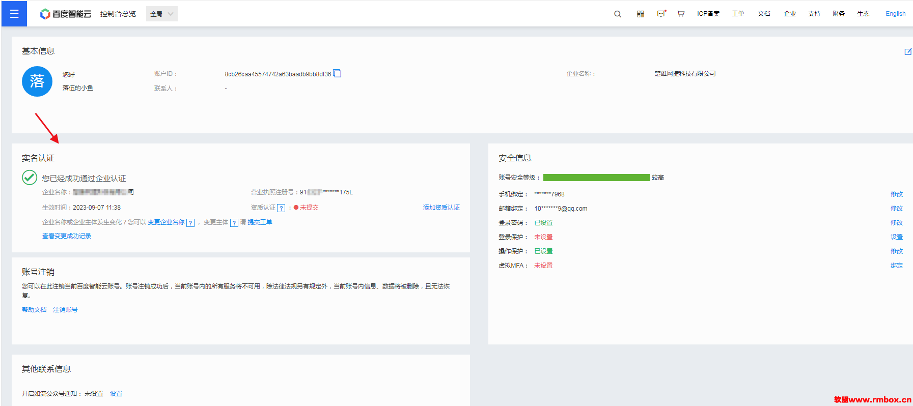Click 修改 for 登录密码
Viewport: 913px width, 406px height.
coord(897,223)
